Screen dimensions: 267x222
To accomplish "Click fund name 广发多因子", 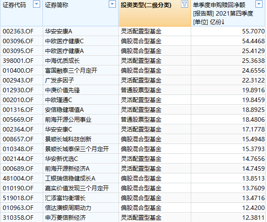I will pos(59,80).
